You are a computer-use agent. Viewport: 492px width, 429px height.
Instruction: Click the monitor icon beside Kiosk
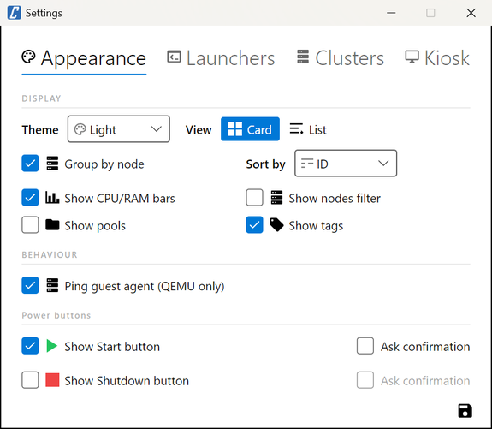(x=412, y=57)
